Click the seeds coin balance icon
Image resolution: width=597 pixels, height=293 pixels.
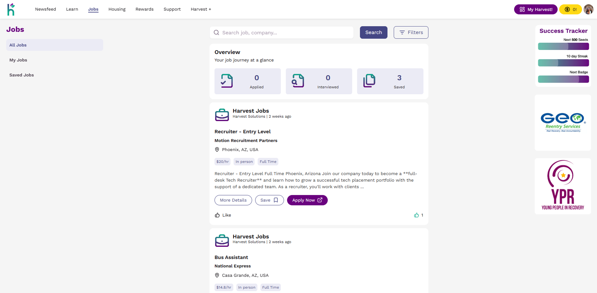coord(567,9)
